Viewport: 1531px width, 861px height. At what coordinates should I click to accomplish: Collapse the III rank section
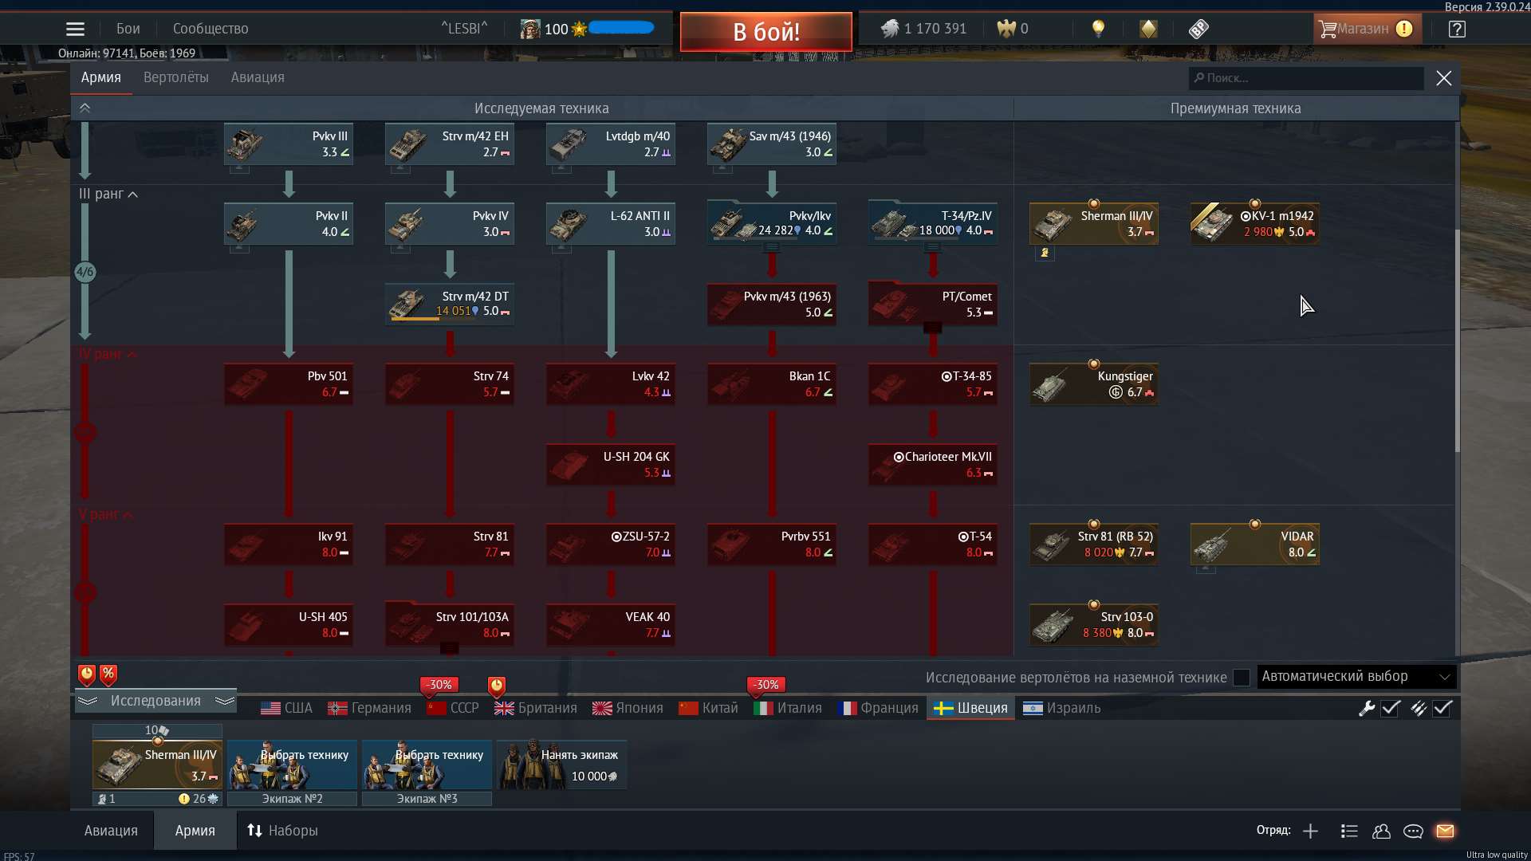point(133,195)
